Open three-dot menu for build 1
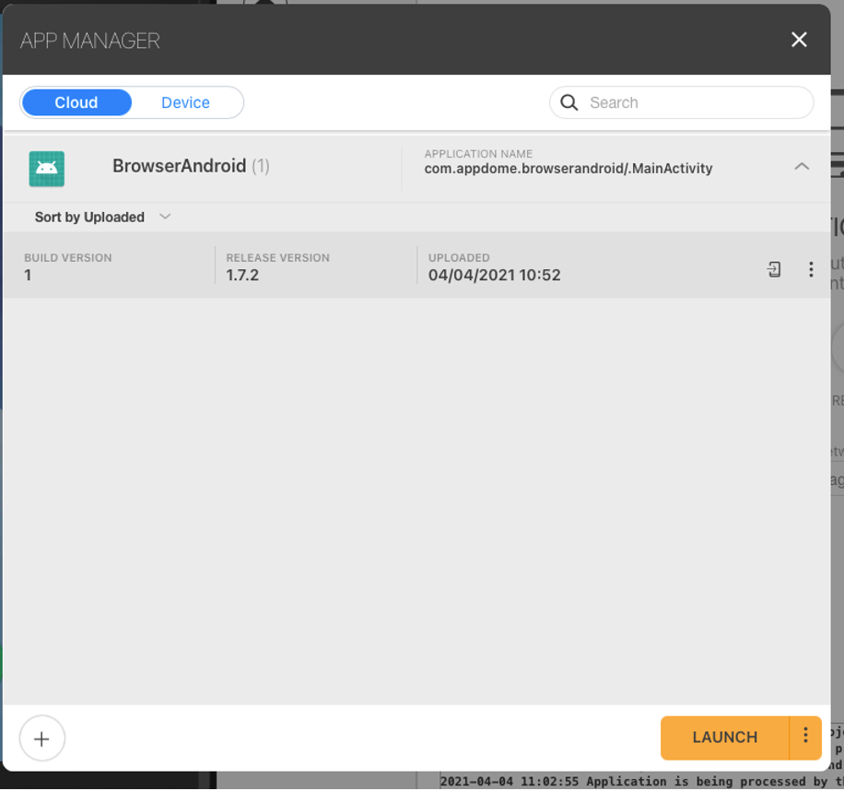 point(811,269)
